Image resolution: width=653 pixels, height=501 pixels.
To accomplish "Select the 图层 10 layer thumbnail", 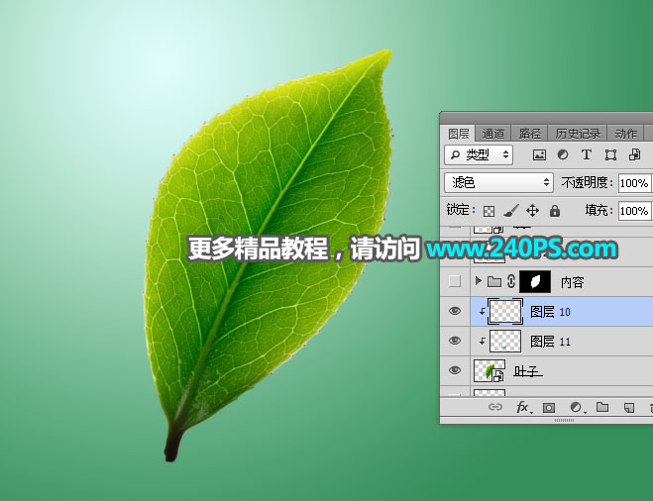I will pyautogui.click(x=505, y=311).
